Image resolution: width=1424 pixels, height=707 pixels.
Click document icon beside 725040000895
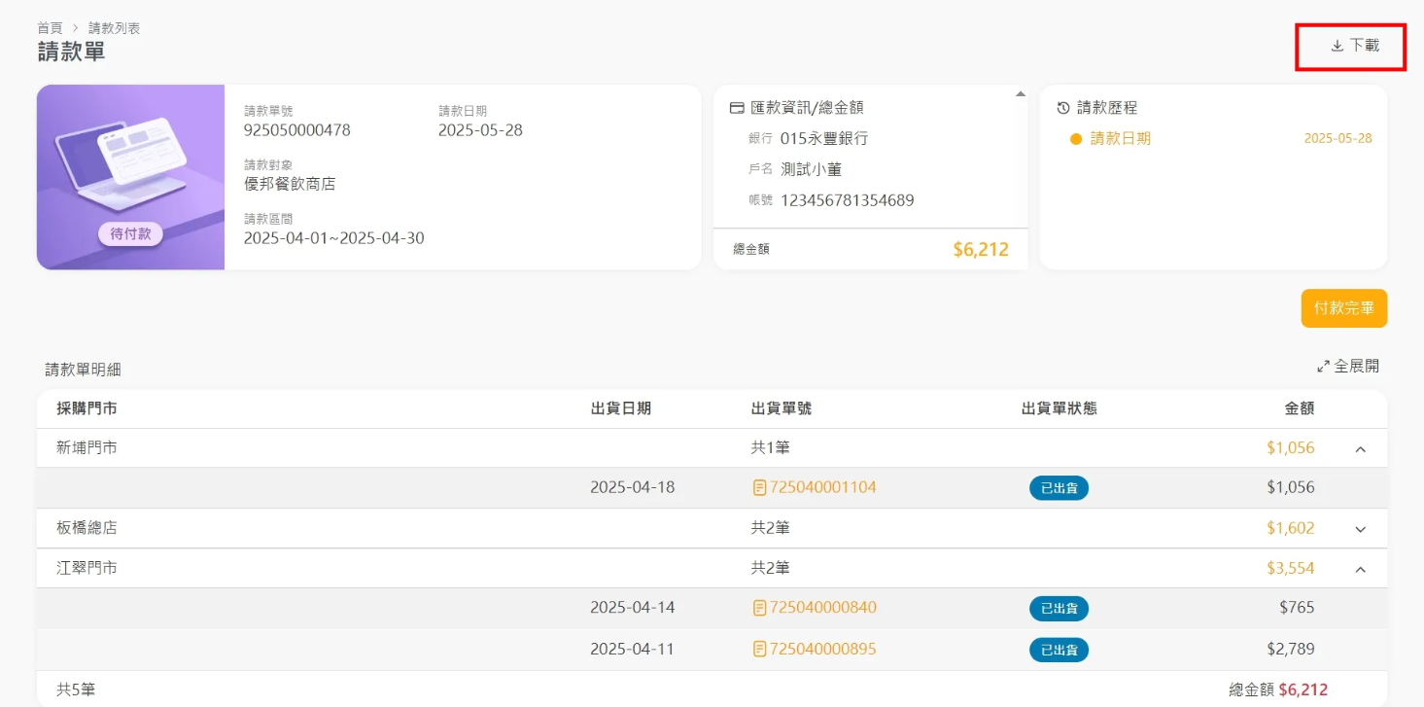[x=760, y=649]
